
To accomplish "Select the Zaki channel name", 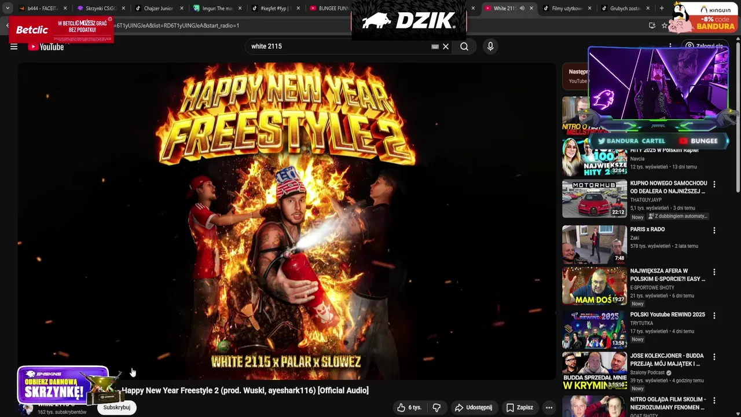I will click(635, 237).
